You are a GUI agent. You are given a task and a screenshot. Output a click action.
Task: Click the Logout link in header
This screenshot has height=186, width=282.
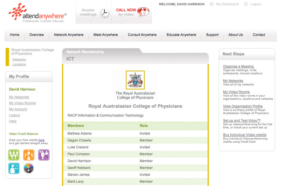[x=256, y=4]
